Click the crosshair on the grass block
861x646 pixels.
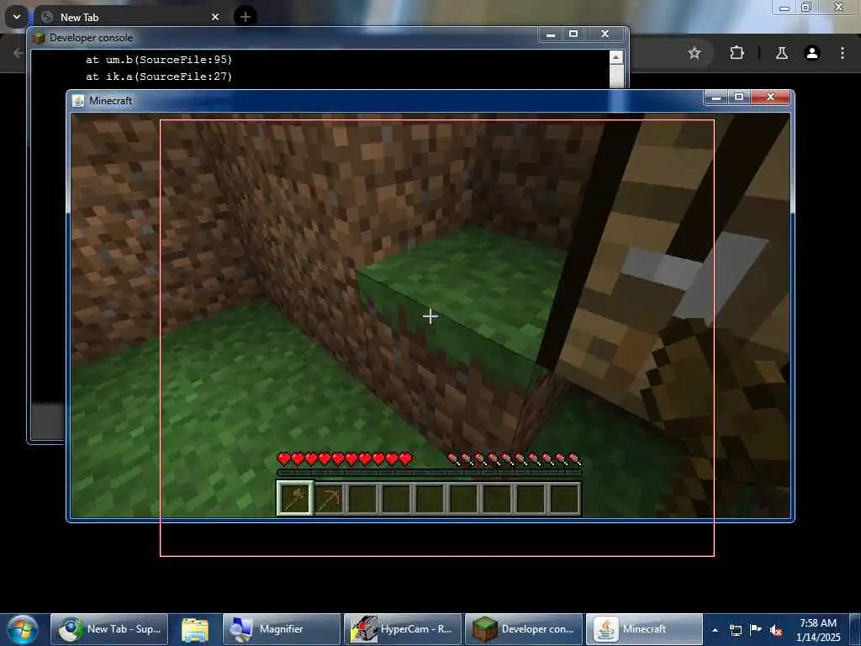coord(430,316)
